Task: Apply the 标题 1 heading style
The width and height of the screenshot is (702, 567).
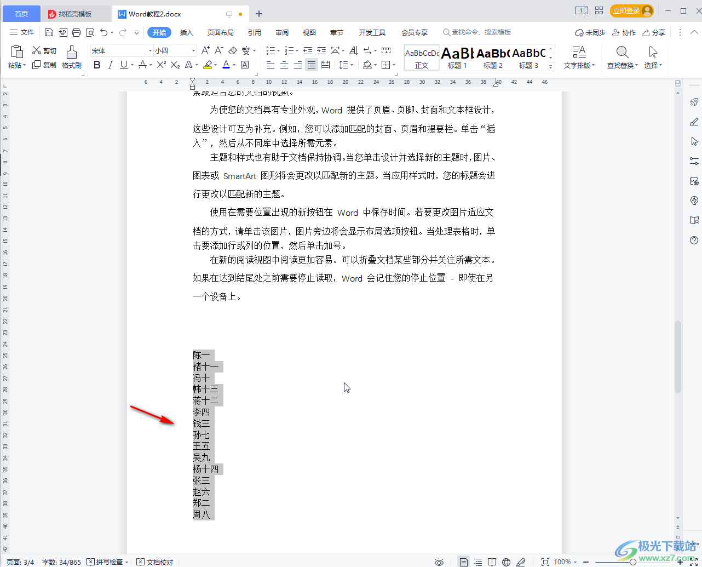Action: [458, 58]
